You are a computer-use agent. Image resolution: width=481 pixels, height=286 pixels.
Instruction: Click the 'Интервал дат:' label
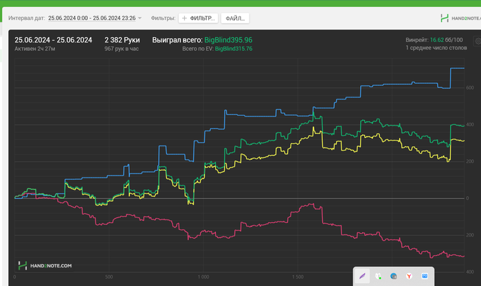(x=27, y=18)
